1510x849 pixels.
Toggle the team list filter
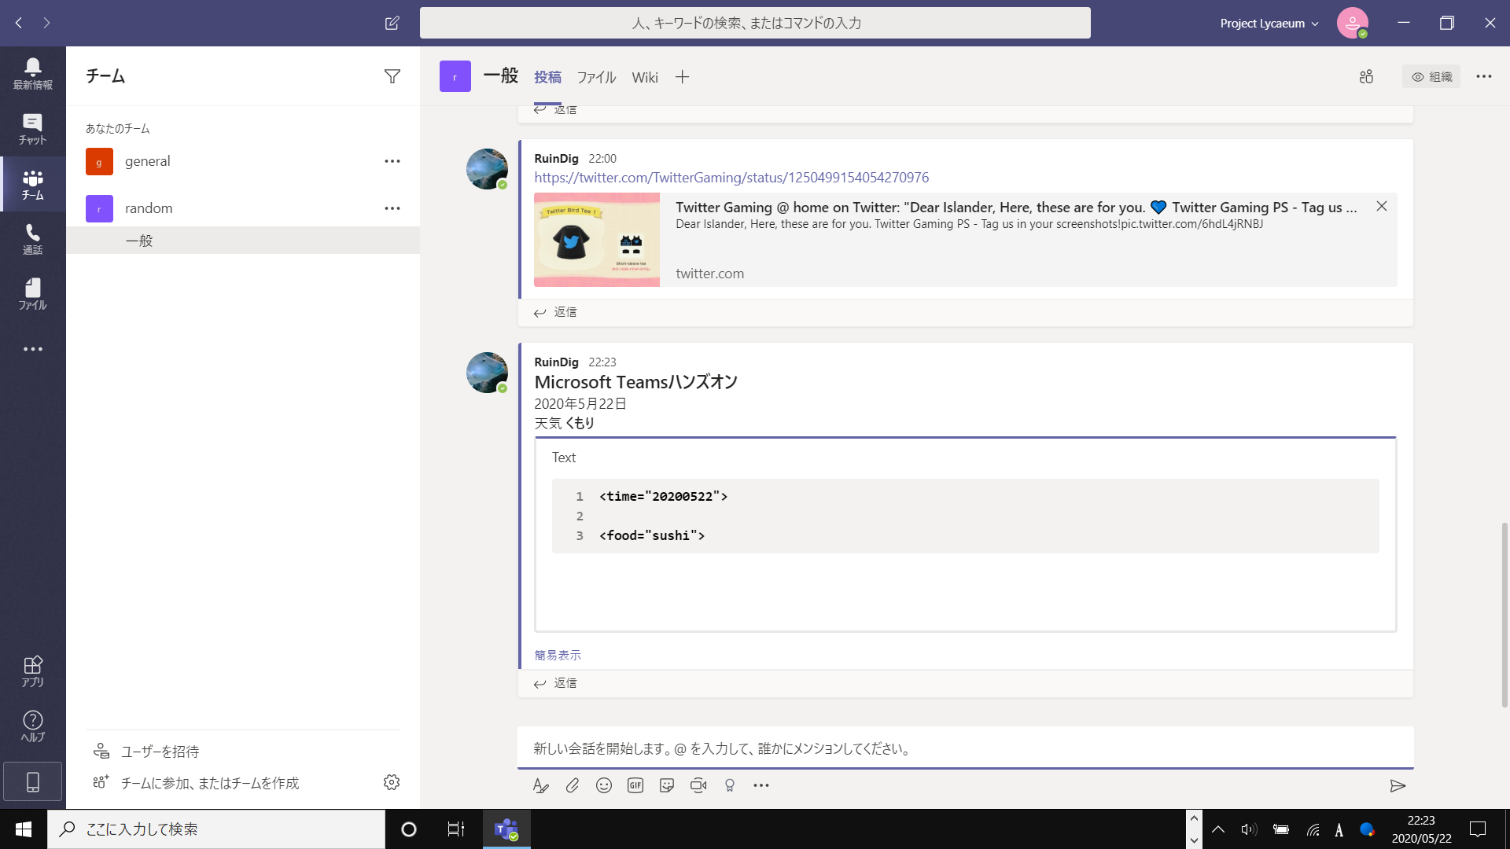392,76
